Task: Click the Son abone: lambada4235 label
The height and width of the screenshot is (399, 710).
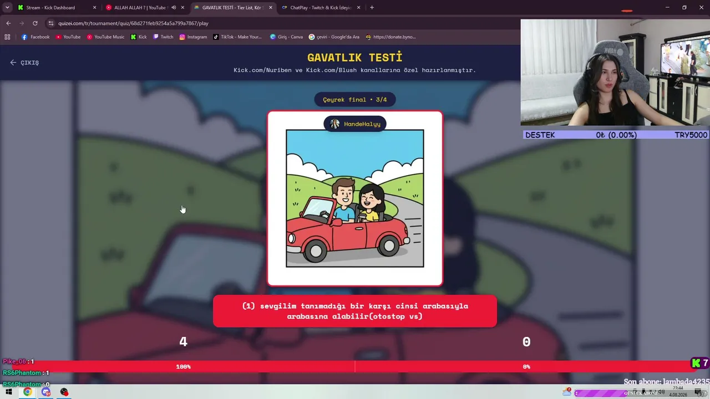Action: click(x=666, y=382)
